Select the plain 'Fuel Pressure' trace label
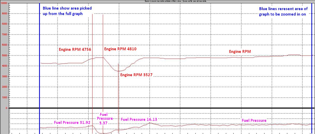 point(254,120)
